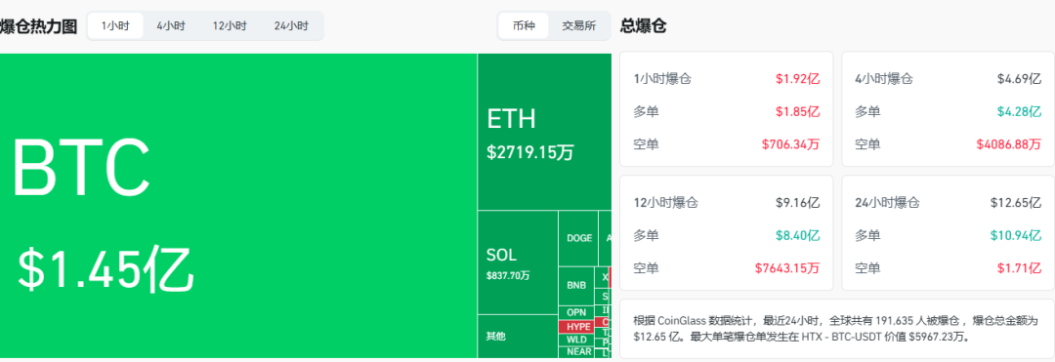
Task: Open the ETH heatmap block
Action: pos(544,132)
